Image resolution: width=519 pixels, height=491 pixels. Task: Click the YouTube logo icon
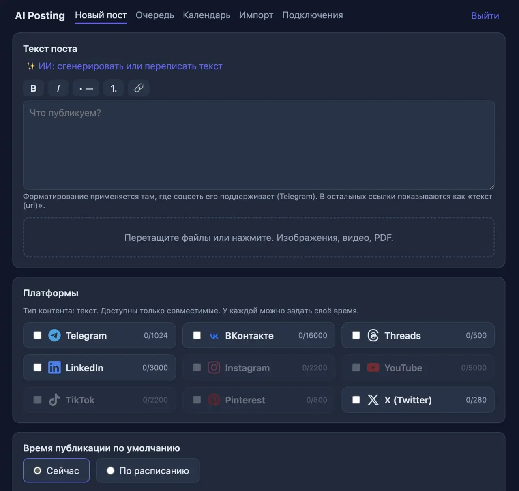[373, 367]
